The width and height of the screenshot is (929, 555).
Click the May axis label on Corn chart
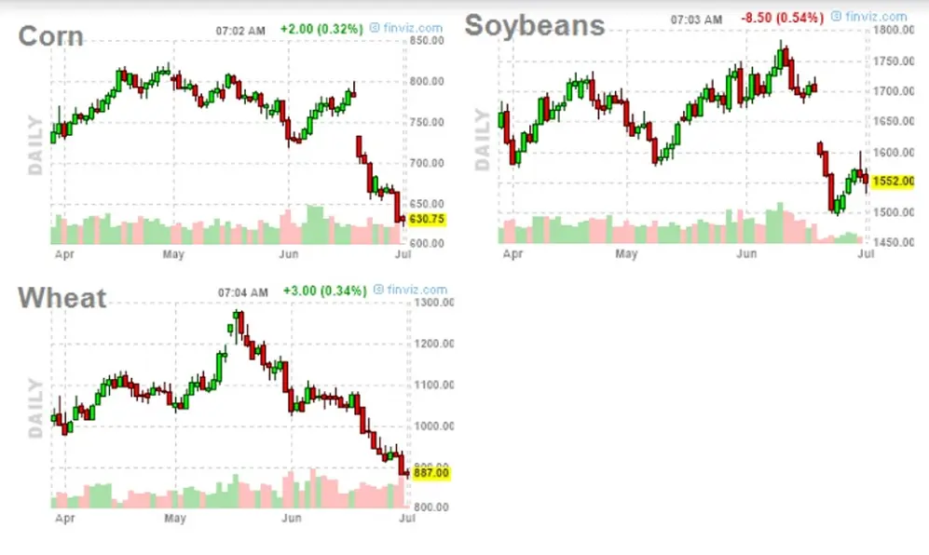[173, 255]
